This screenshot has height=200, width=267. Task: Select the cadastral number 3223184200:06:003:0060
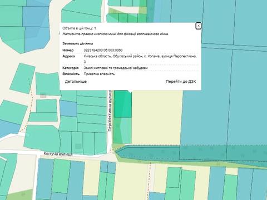(103, 50)
